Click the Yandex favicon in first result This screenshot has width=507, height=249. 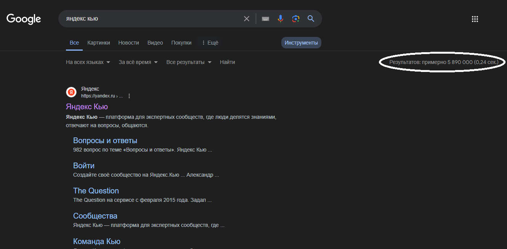(x=71, y=92)
